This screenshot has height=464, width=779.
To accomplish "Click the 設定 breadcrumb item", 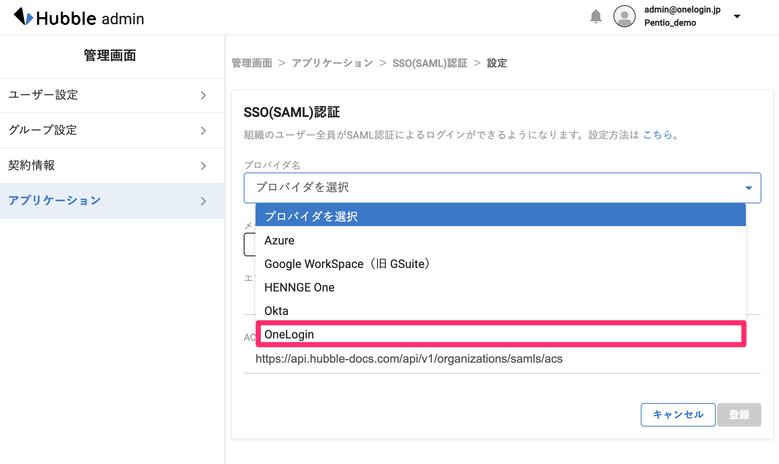I will (497, 63).
